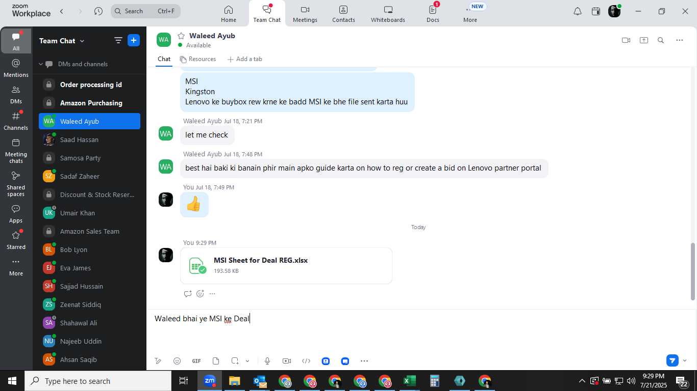Open the emoji picker in composer
This screenshot has width=697, height=391.
coord(177,361)
